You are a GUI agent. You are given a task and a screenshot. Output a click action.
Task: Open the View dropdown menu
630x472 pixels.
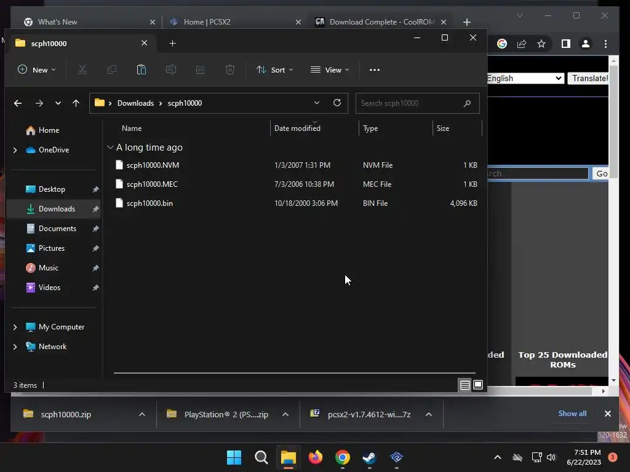(x=330, y=70)
